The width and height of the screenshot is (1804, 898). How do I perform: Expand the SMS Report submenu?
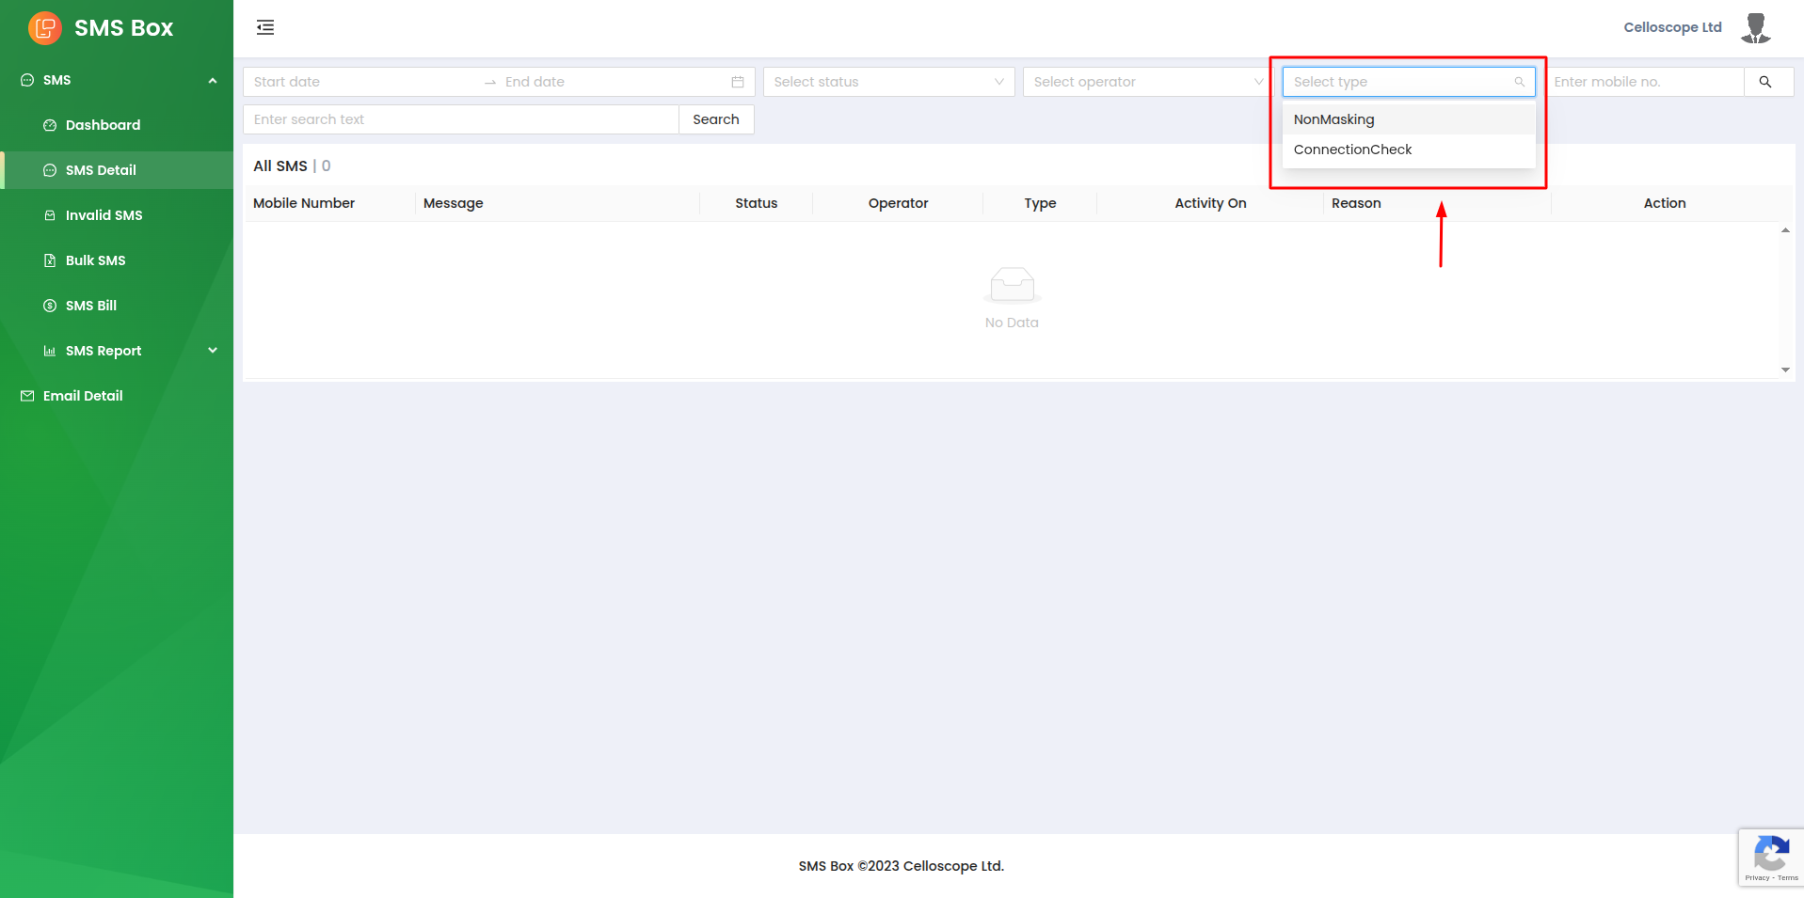212,351
